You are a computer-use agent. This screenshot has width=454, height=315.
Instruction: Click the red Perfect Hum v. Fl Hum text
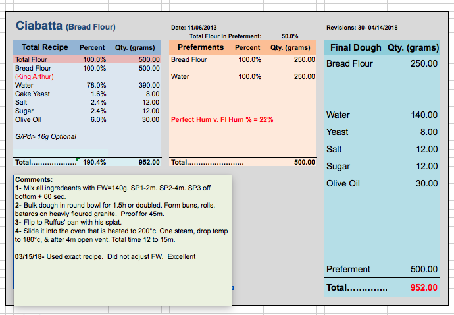tap(222, 120)
